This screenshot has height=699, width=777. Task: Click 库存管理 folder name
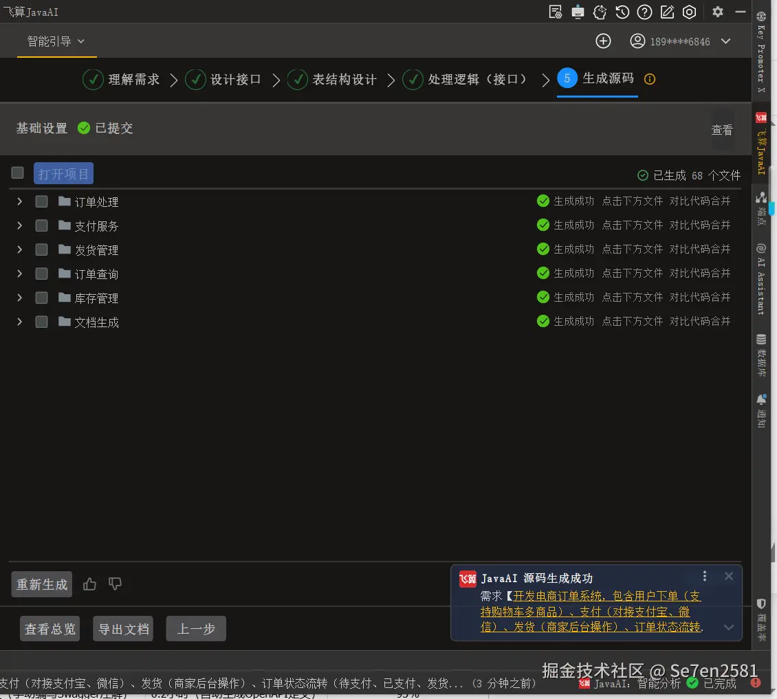(x=96, y=298)
